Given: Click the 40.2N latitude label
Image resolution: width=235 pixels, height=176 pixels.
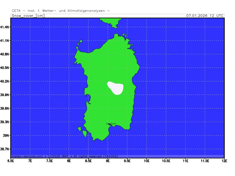Looking at the screenshot, I should [5, 81].
